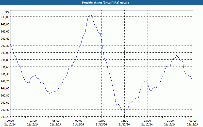Select the 941,20 y-axis value
203x127 pixels.
tap(5, 81)
